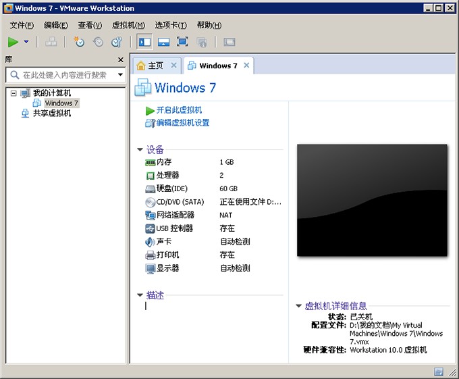Open the 选项卡(T) menu

pyautogui.click(x=171, y=25)
